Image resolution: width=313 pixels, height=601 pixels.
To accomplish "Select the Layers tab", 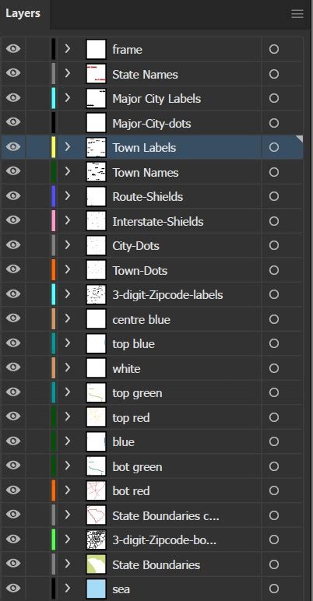I will (23, 14).
